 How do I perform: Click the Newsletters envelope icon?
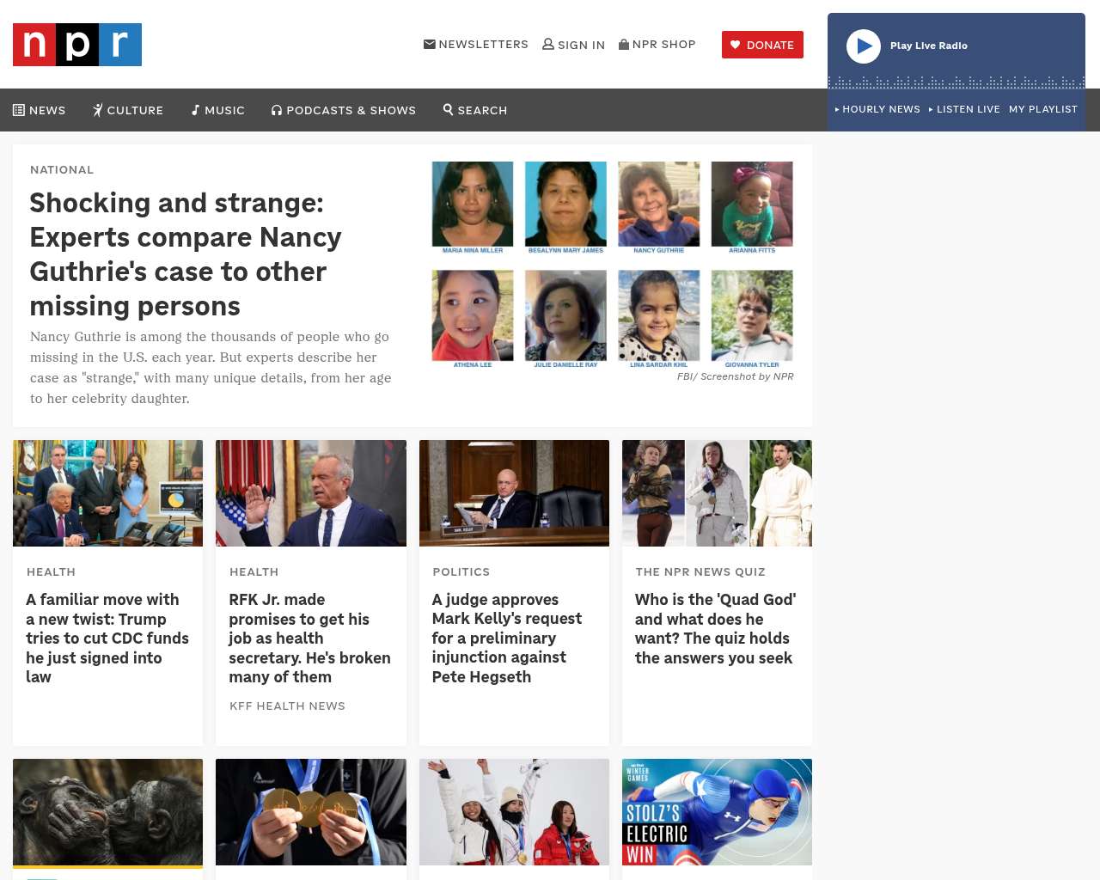click(x=430, y=44)
